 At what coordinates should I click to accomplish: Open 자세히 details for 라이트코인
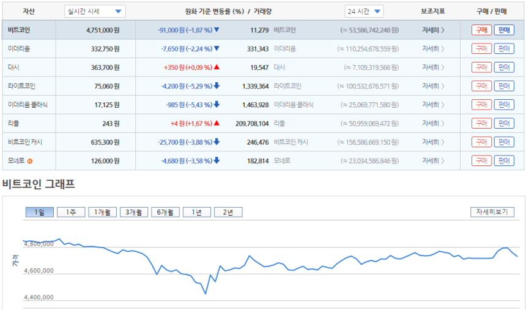pos(433,86)
